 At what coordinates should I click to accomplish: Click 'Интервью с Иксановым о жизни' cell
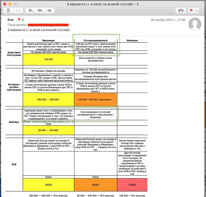pyautogui.click(x=48, y=78)
